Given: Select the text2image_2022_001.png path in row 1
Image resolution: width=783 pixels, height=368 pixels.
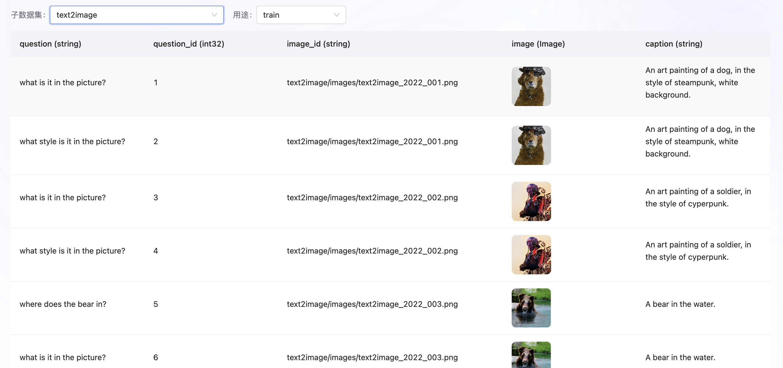Looking at the screenshot, I should coord(372,82).
